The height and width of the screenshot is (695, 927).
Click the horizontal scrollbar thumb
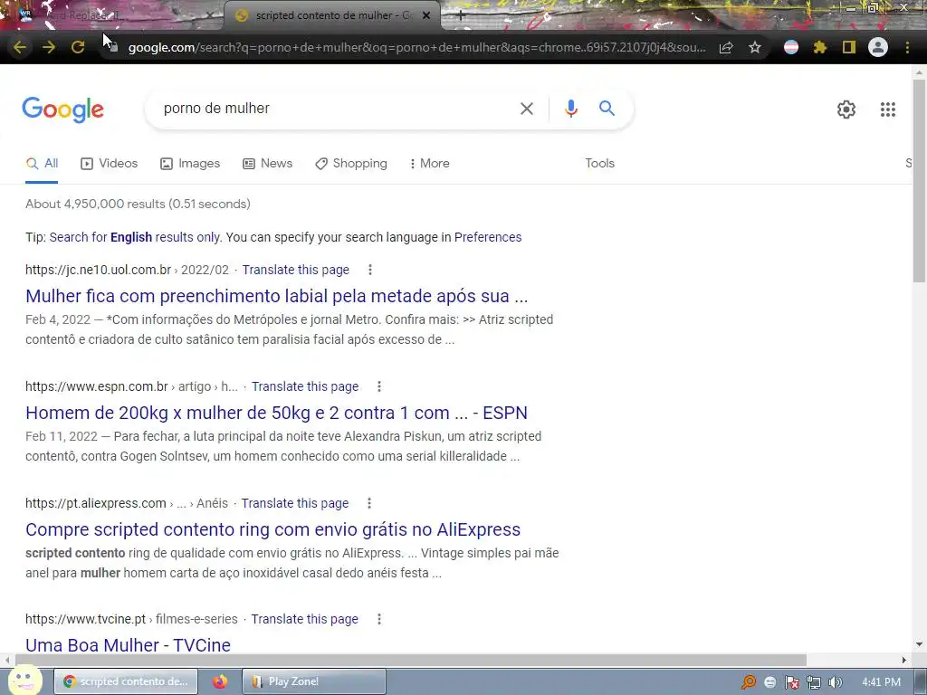[x=411, y=660]
